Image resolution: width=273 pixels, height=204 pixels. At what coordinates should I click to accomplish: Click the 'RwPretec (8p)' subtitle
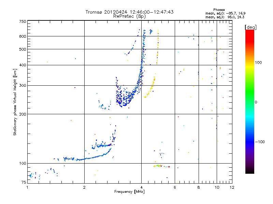click(129, 16)
